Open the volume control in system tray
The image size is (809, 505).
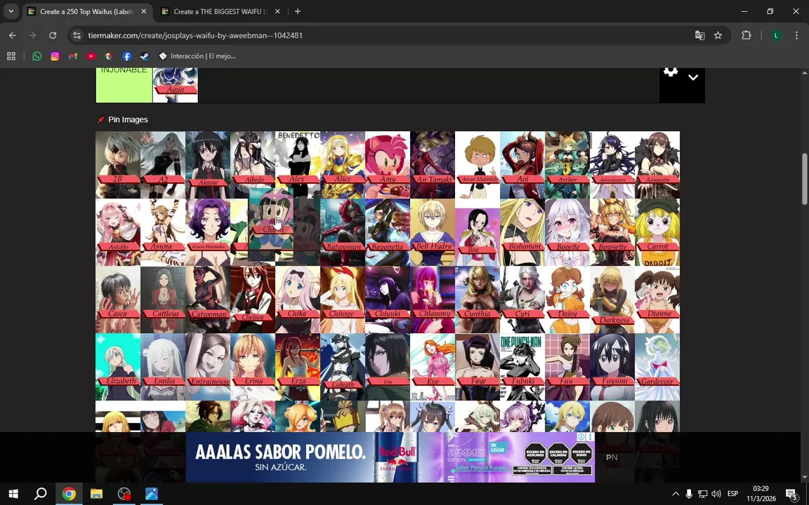pyautogui.click(x=716, y=494)
